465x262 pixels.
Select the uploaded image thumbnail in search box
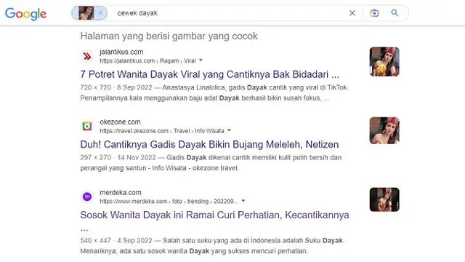(86, 13)
